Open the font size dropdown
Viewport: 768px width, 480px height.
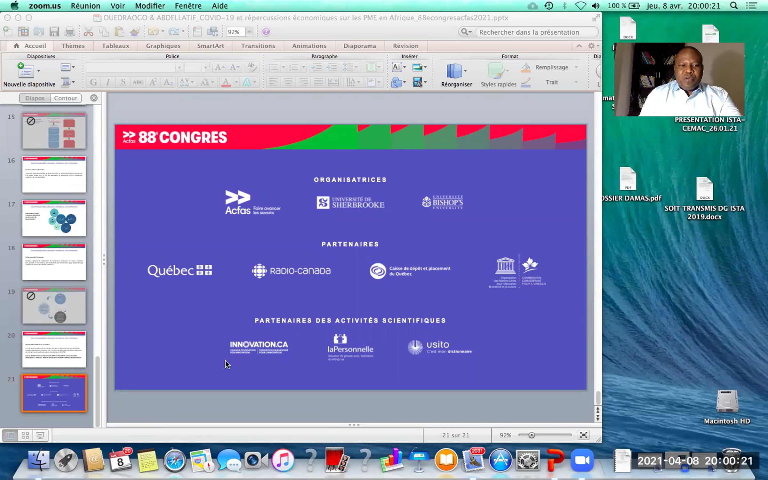(x=205, y=67)
